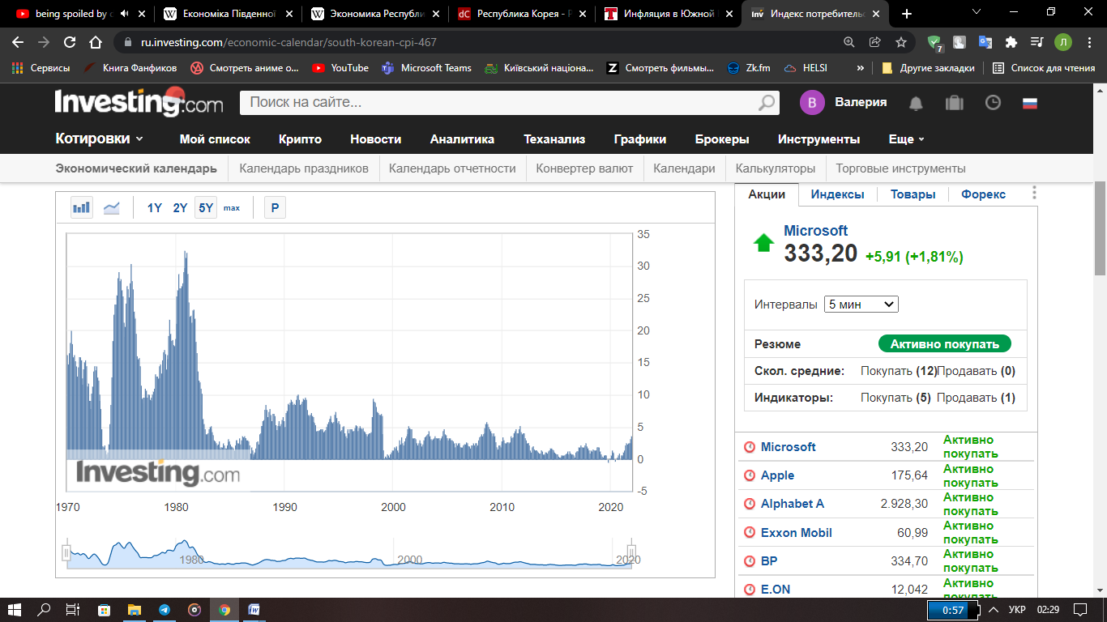The image size is (1107, 622).
Task: Open Chrome extensions puzzle icon
Action: pyautogui.click(x=1011, y=42)
